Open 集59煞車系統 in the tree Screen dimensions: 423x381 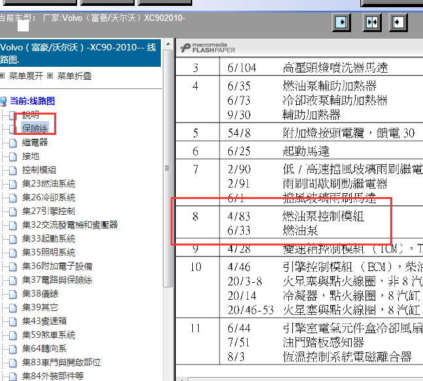[x=48, y=335]
